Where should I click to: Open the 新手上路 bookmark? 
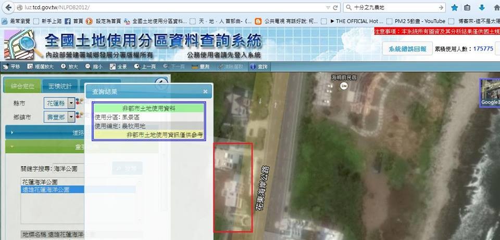(x=48, y=21)
